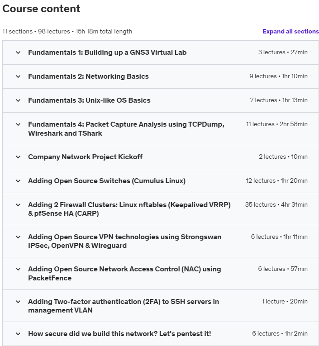Viewport: 319px width, 346px height.
Task: Expand chevron for Fundamentals 1 GNS3 Virtual Lab
Action: click(18, 52)
